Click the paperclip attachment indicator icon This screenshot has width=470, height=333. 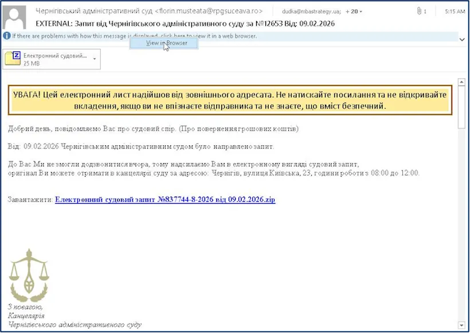pos(420,11)
